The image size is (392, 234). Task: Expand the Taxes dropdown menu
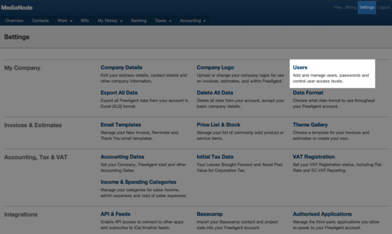point(163,21)
